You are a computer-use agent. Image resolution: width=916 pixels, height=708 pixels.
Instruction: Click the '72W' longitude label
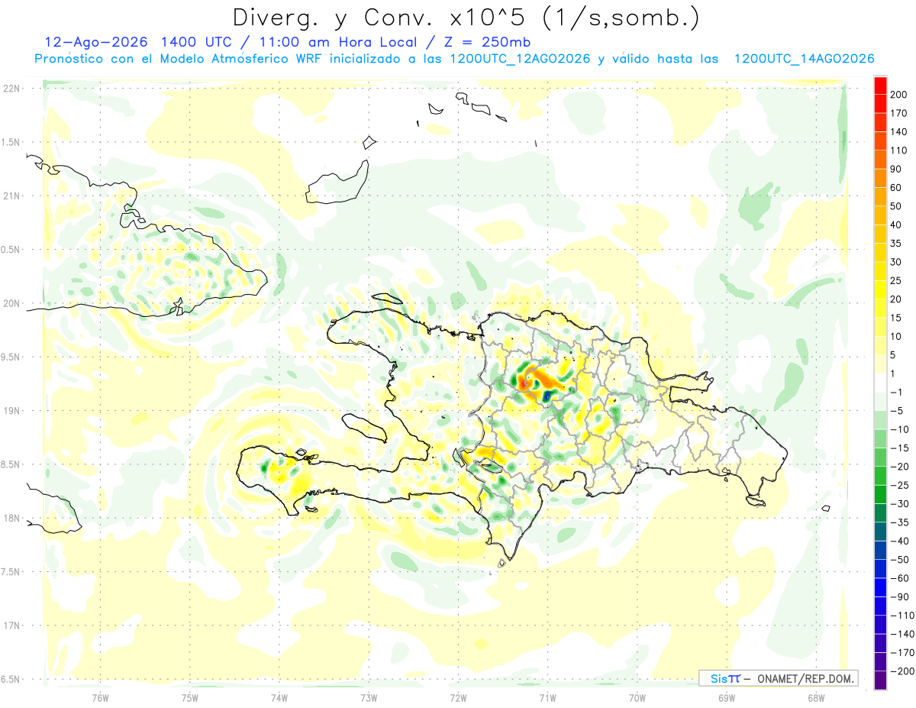click(458, 697)
